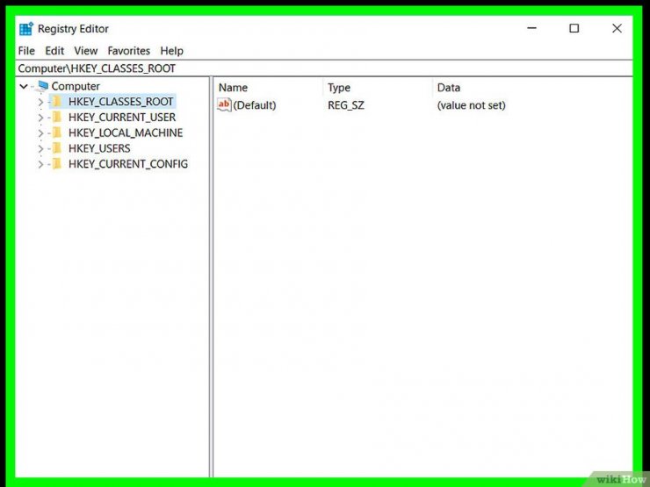This screenshot has height=487, width=650.
Task: Open the File menu
Action: coord(26,51)
